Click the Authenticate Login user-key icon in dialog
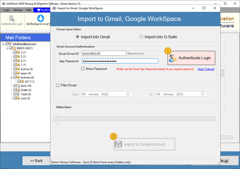The image size is (240, 169). pos(173,58)
